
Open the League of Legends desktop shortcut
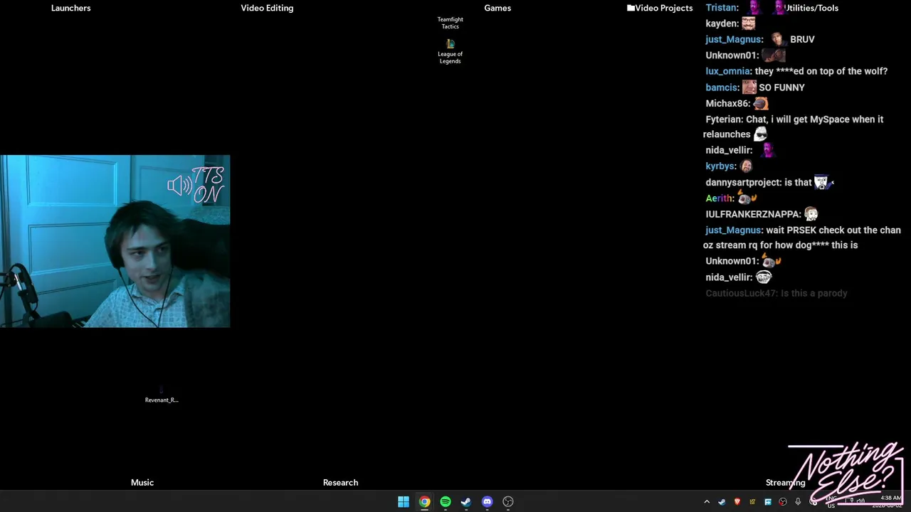[450, 52]
